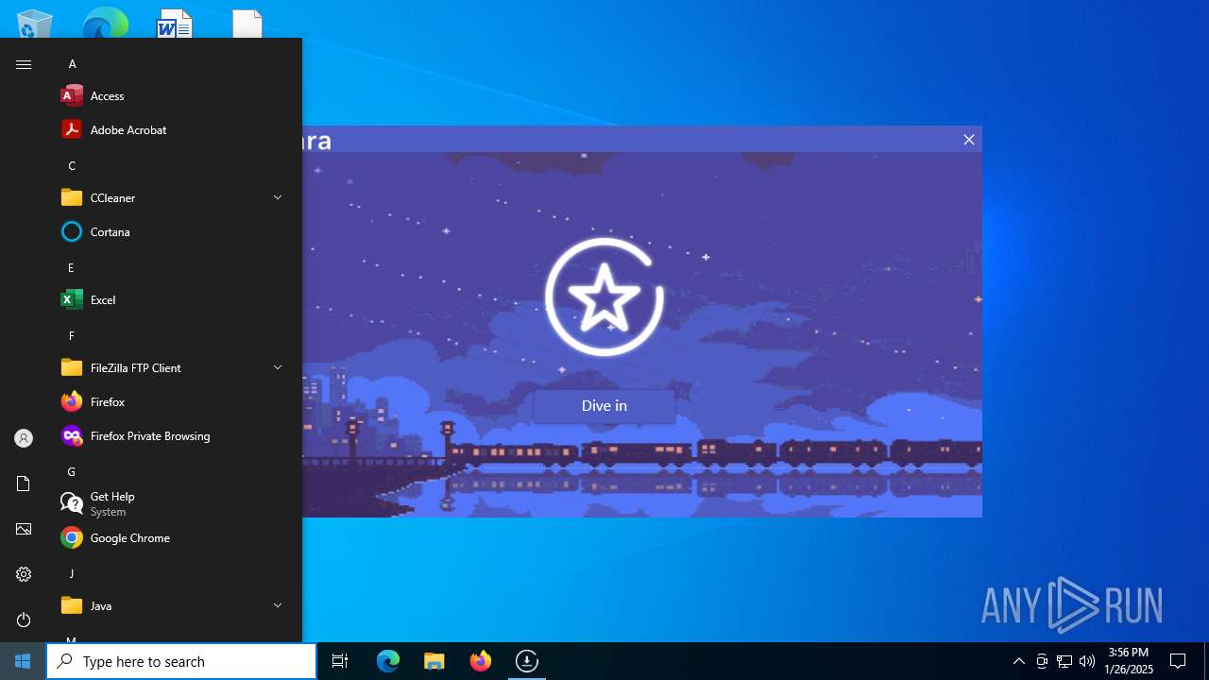Jump to letter J section header
The width and height of the screenshot is (1209, 680).
pyautogui.click(x=71, y=574)
